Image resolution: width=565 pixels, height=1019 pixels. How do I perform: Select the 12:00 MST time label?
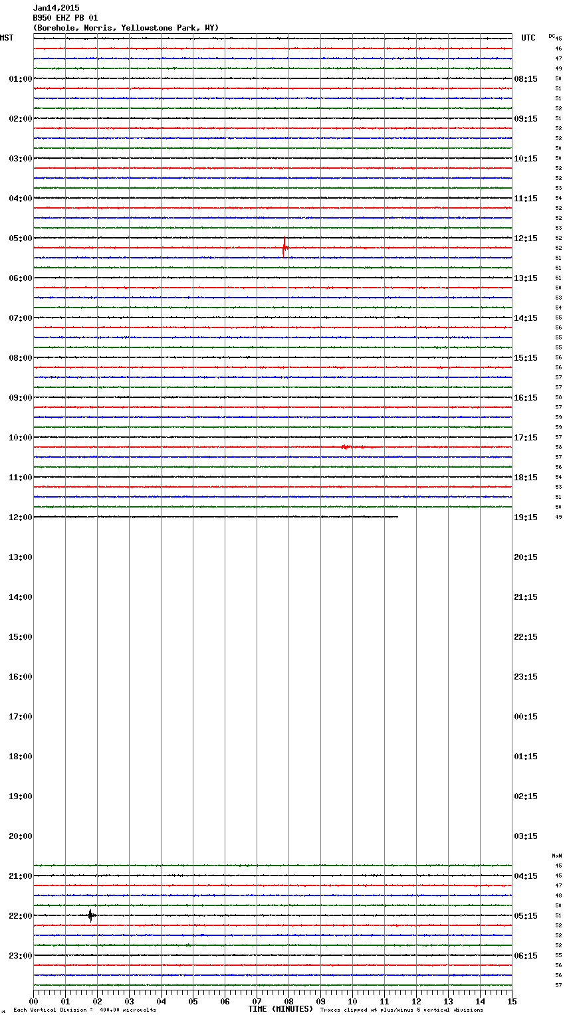coord(21,517)
